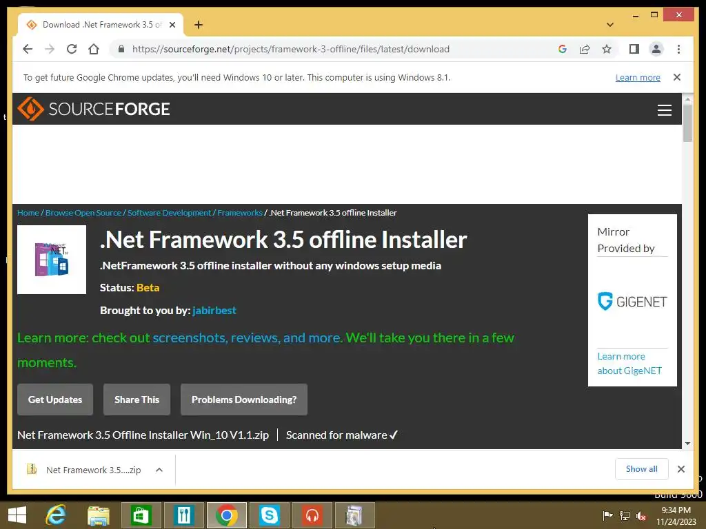Bookmark this page with the star
This screenshot has width=706, height=529.
click(607, 49)
